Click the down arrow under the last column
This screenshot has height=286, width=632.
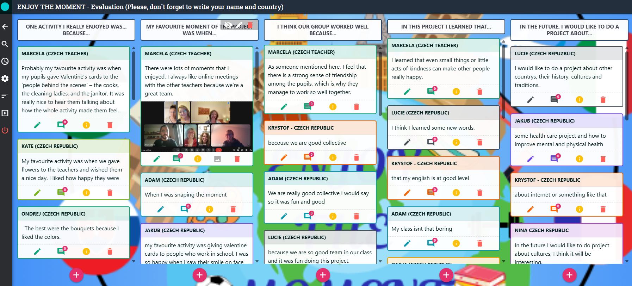point(627,261)
